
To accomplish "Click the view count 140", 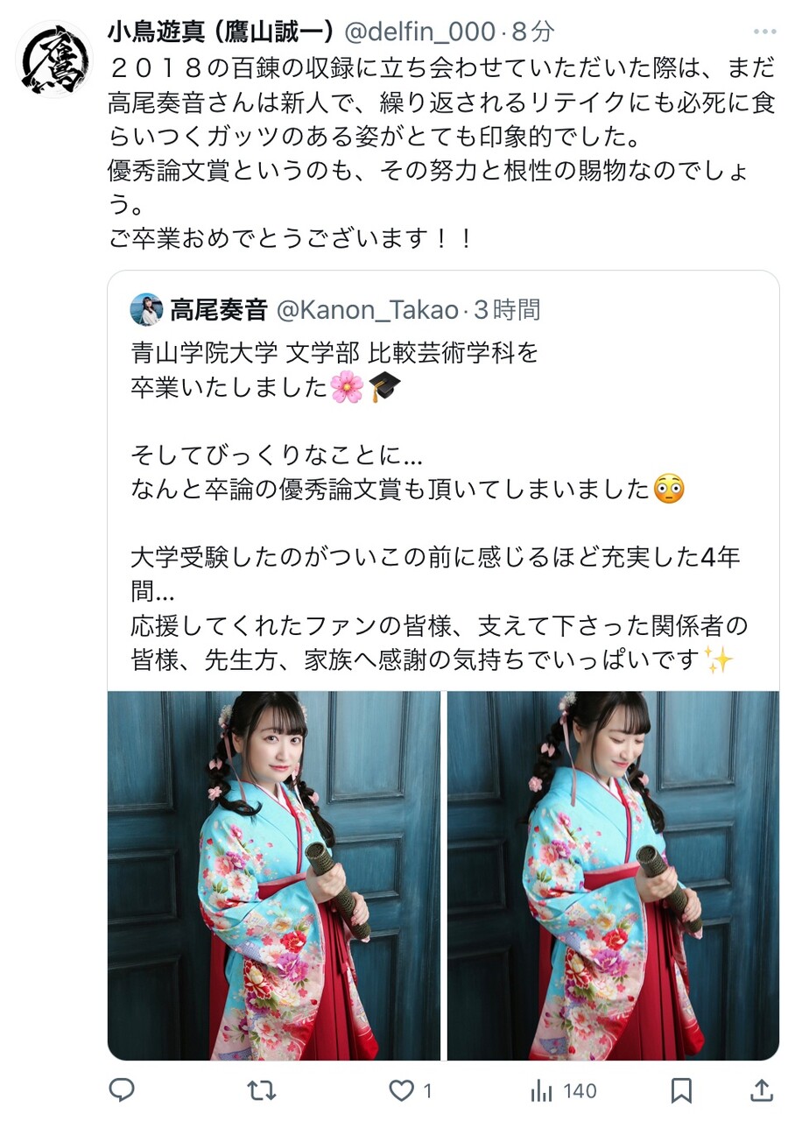I will pos(580,1090).
